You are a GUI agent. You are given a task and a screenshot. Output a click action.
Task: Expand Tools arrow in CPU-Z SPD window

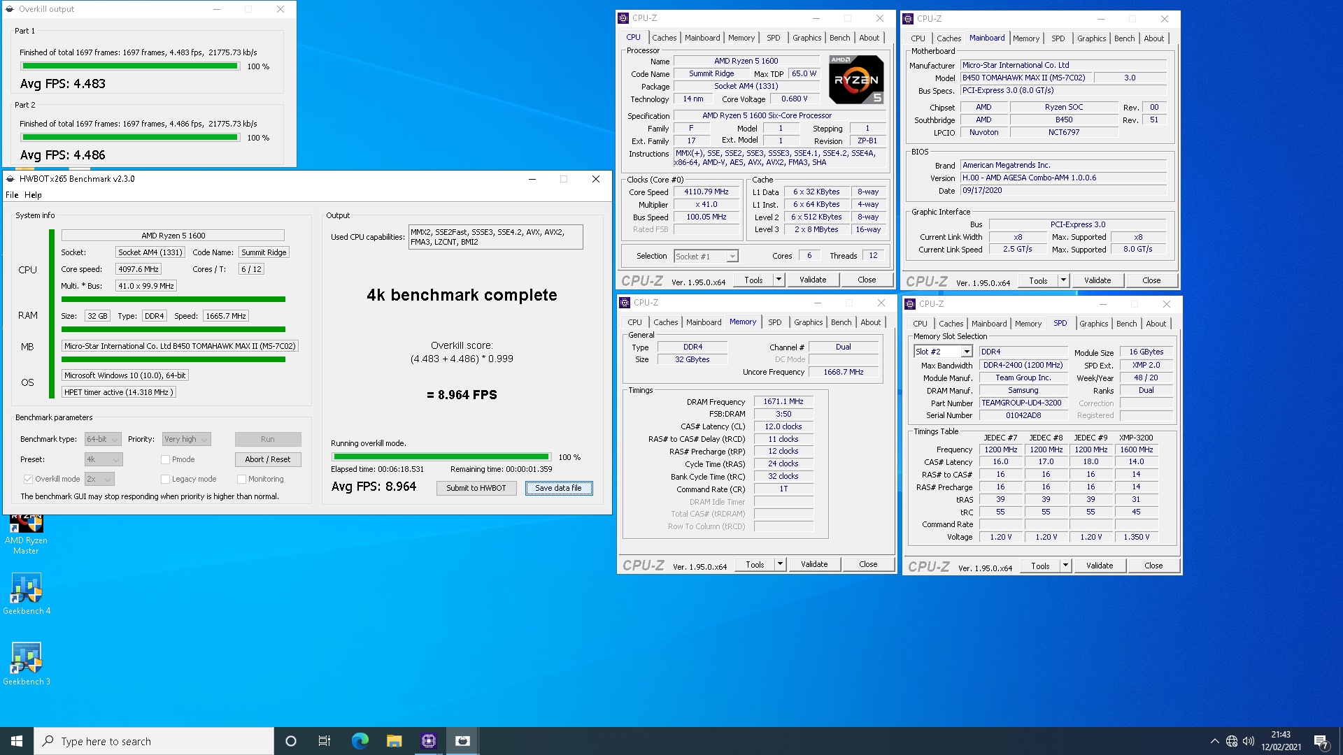[x=1065, y=566]
